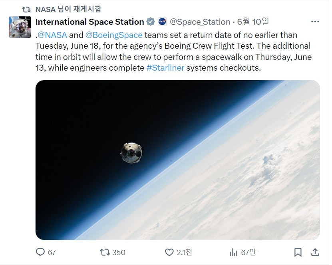Screen dimensions: 332x265
Task: Click the International Space Station display name
Action: (x=90, y=22)
